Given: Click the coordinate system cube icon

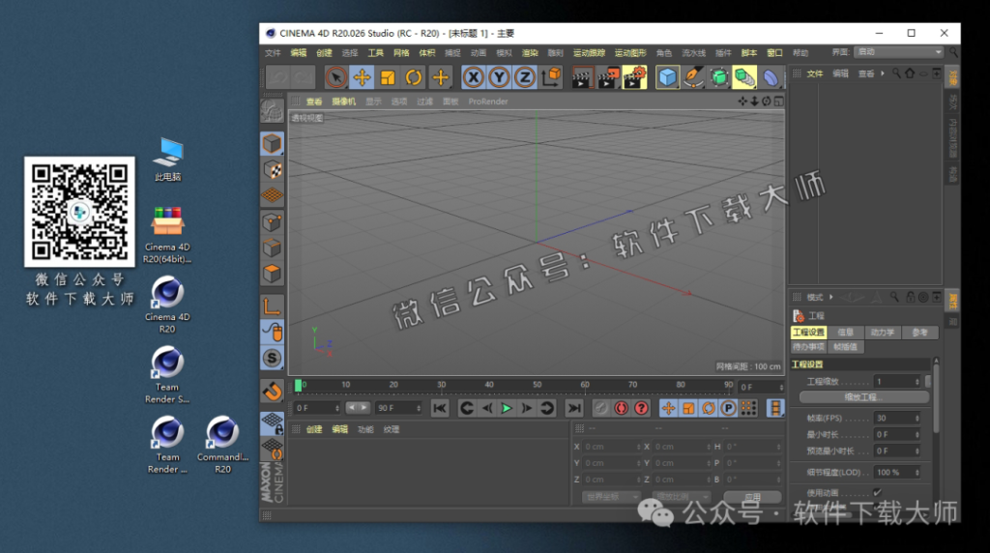Looking at the screenshot, I should click(x=550, y=77).
